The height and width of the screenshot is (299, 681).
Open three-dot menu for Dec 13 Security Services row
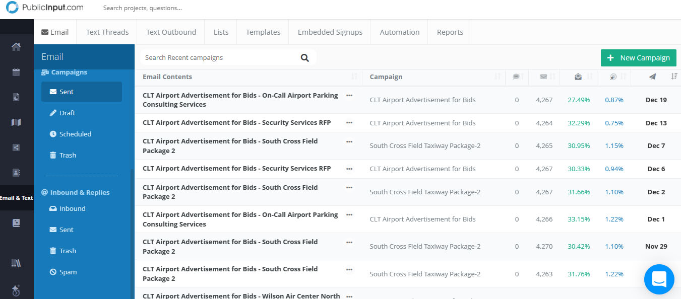349,123
